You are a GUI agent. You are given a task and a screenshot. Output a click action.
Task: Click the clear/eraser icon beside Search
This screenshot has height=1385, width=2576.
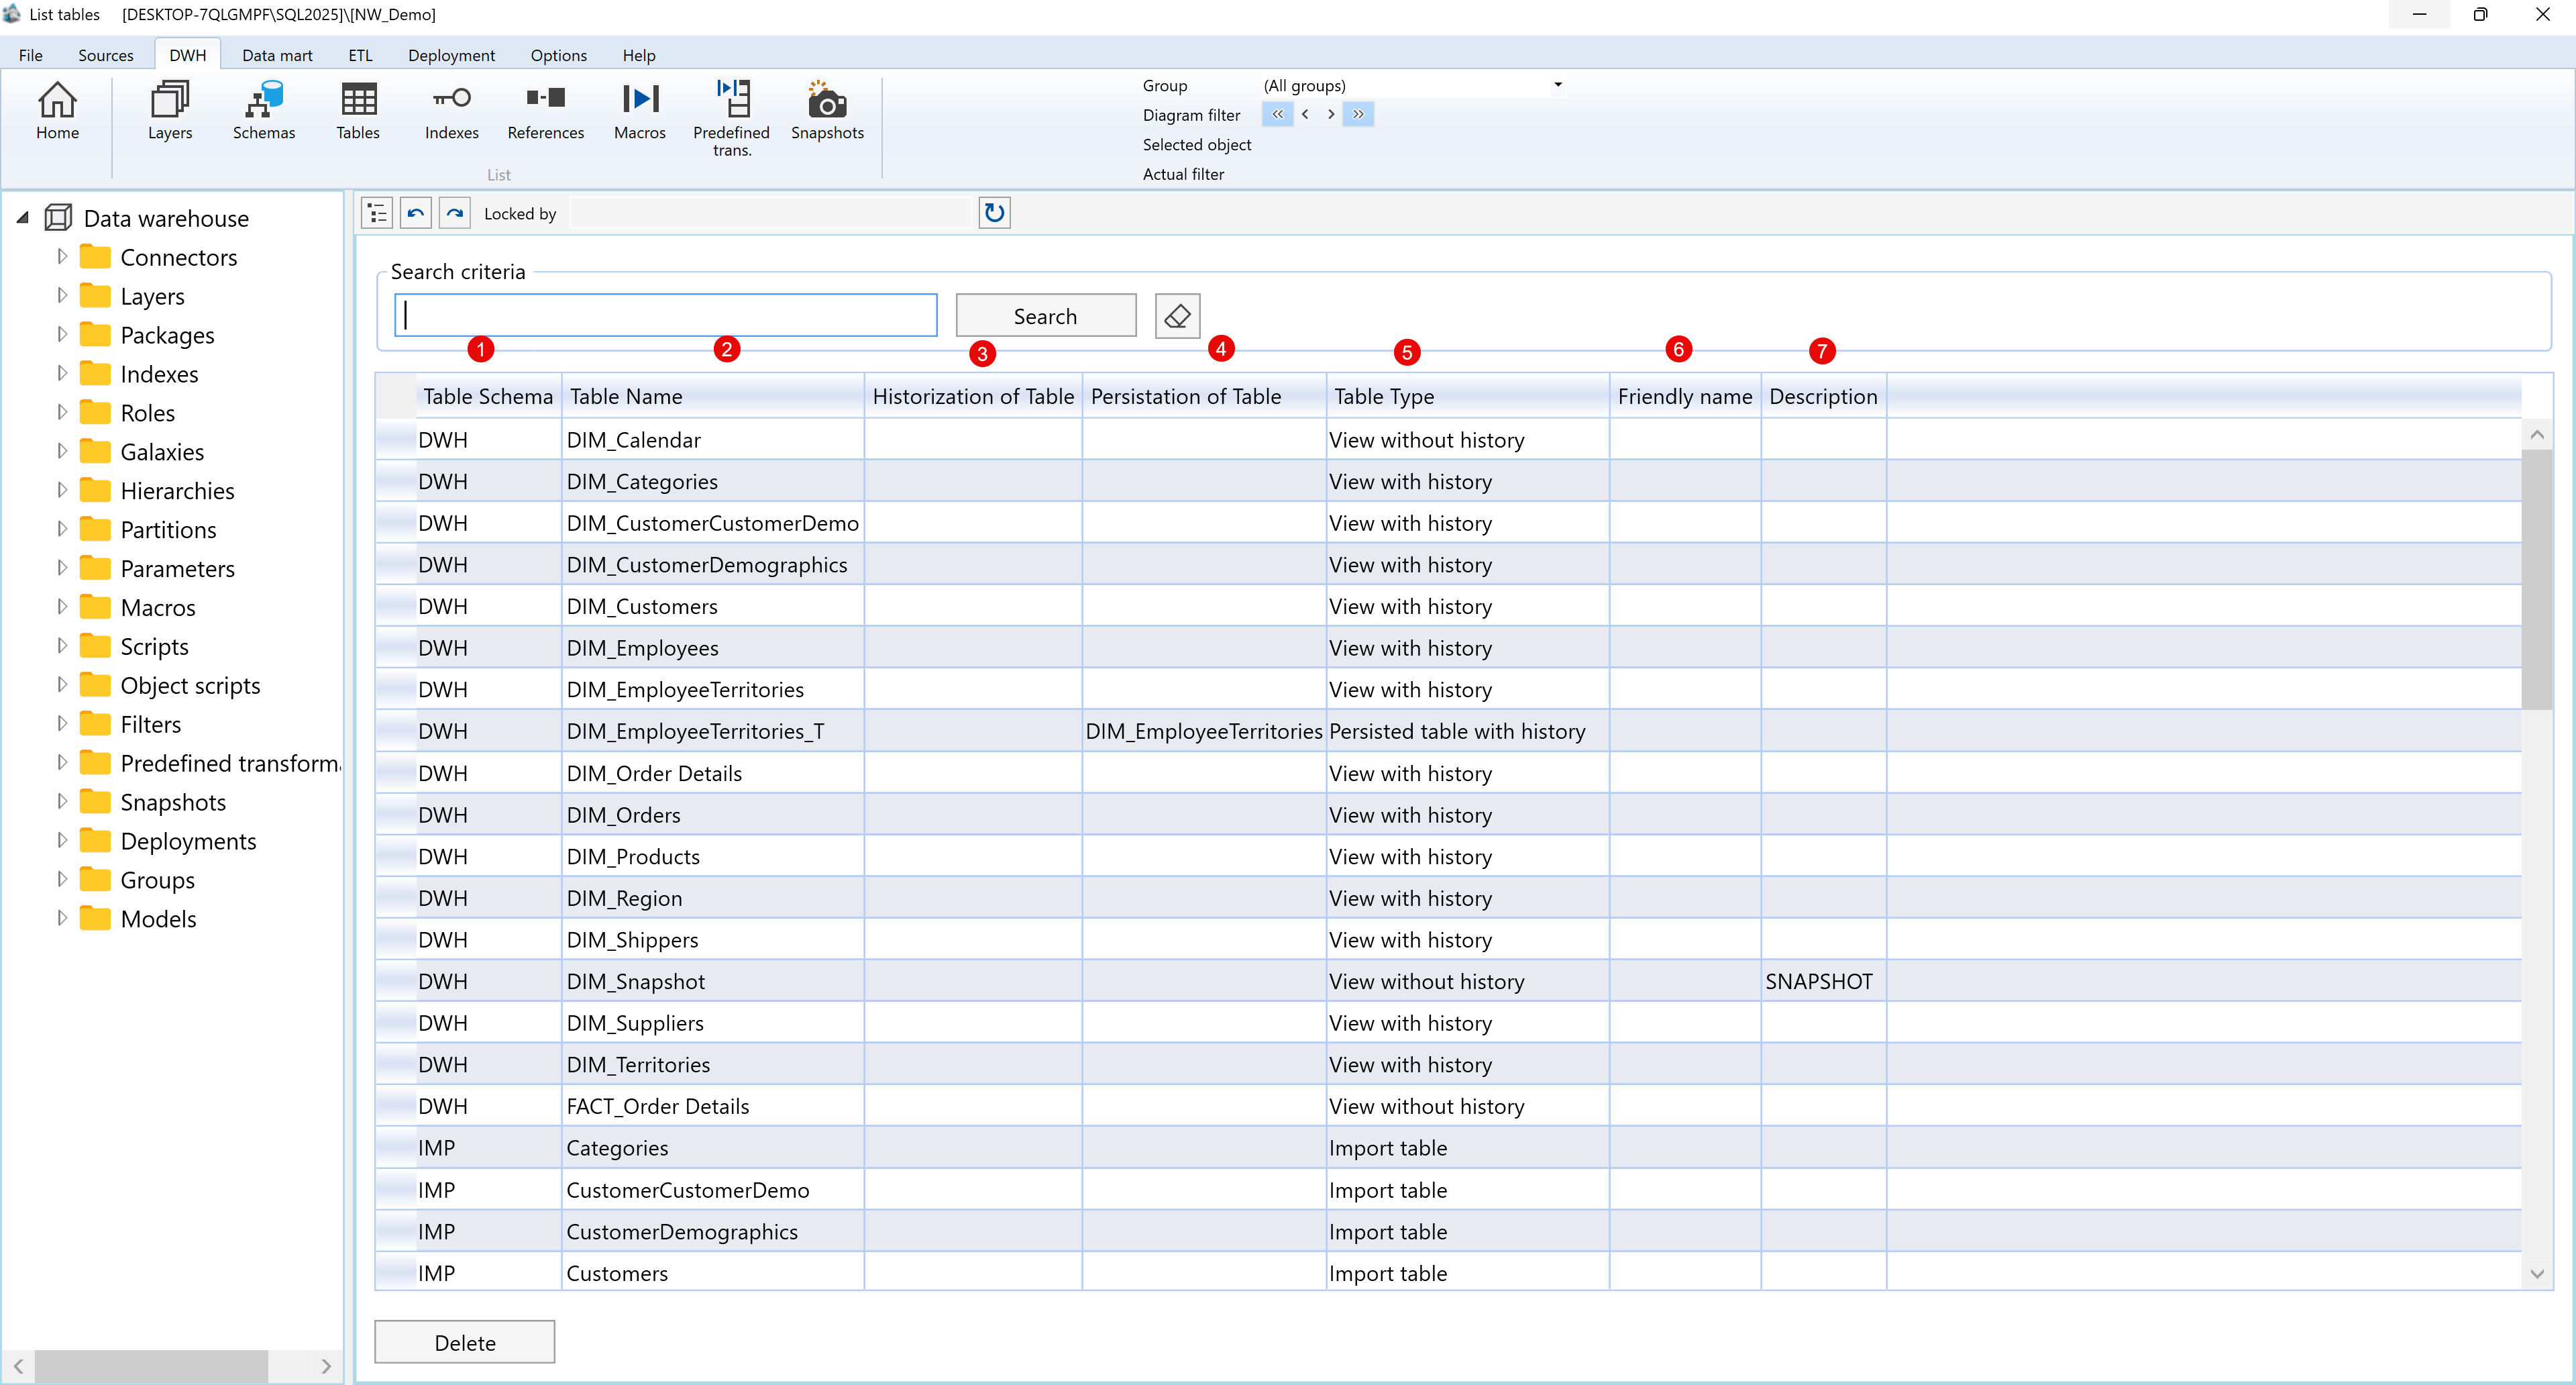coord(1176,315)
